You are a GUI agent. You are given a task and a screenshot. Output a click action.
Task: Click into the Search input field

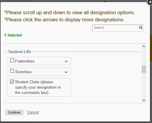click(x=116, y=28)
